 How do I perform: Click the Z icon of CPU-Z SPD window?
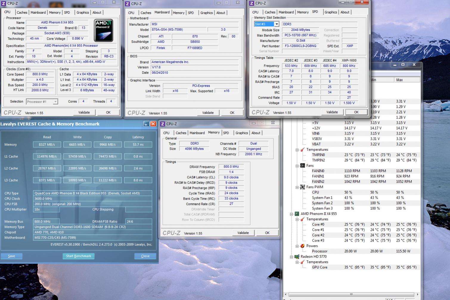(252, 3)
